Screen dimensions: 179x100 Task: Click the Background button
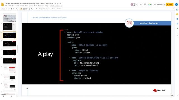[42, 9]
